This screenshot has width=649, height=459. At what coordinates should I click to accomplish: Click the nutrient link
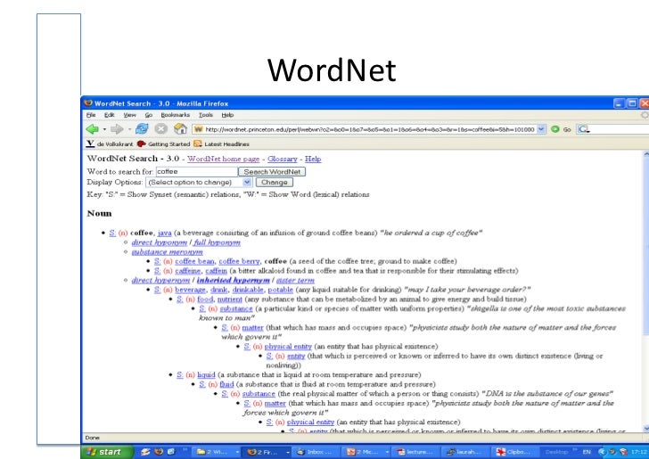click(x=230, y=299)
